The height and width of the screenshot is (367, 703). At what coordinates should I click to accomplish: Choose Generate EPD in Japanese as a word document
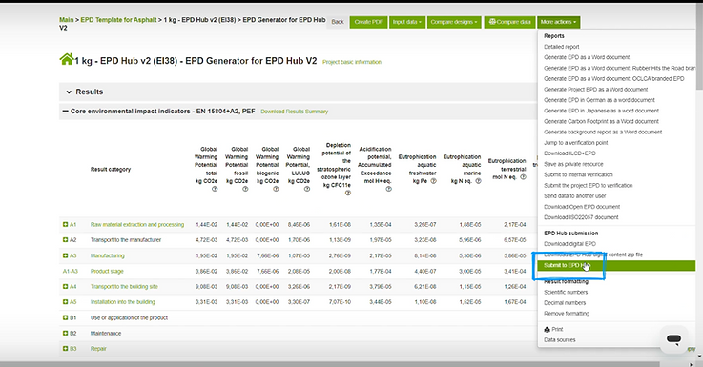601,111
